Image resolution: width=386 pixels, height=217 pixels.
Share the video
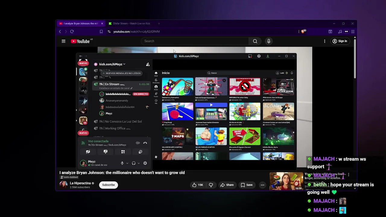tap(227, 185)
